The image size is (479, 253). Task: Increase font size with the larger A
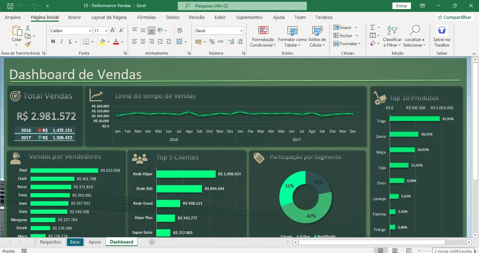click(113, 31)
